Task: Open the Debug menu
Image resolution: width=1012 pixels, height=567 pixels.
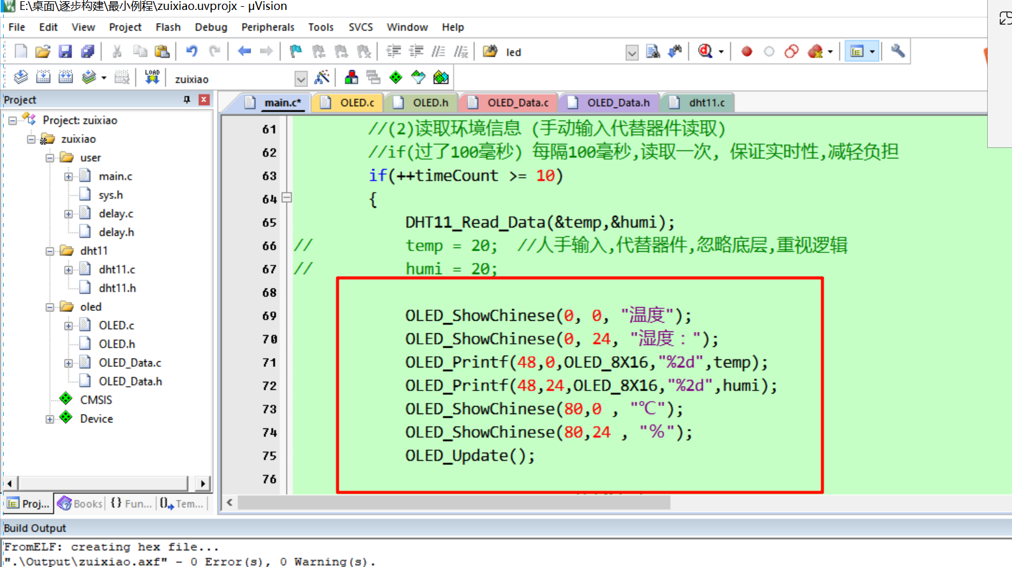Action: pos(211,27)
